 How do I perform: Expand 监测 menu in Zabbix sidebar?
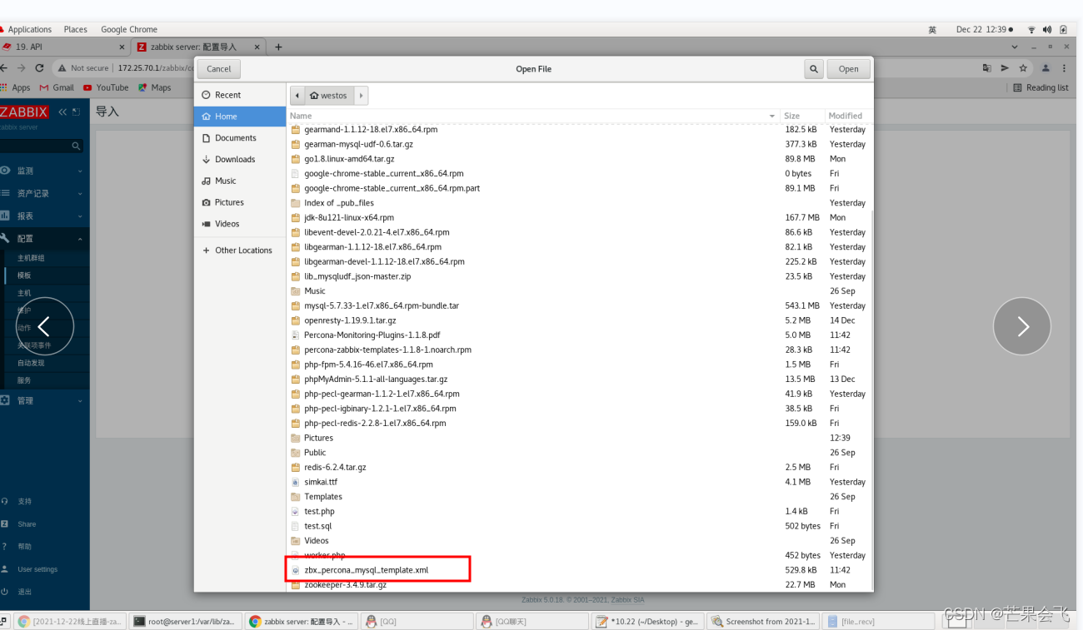[x=44, y=171]
